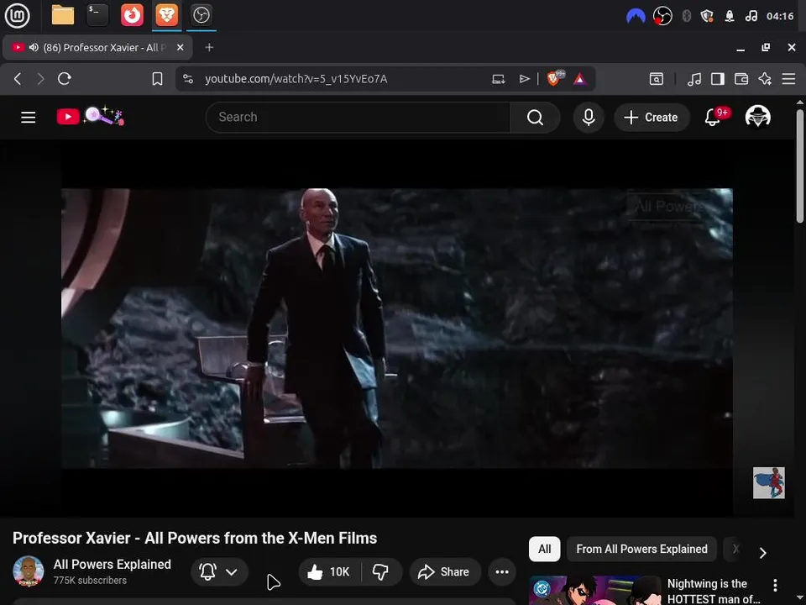This screenshot has height=605, width=806.
Task: Dislike this video
Action: (381, 571)
